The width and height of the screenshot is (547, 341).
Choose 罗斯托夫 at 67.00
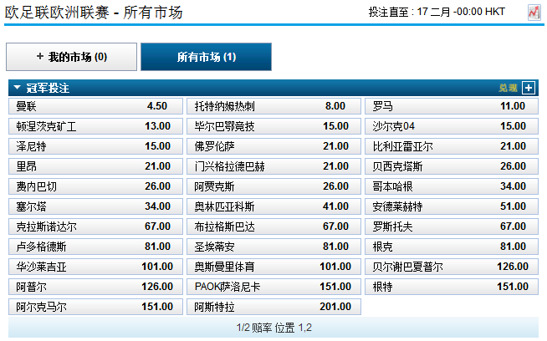click(452, 226)
